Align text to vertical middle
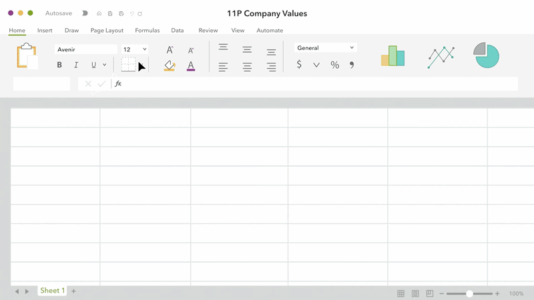This screenshot has height=300, width=534. tap(247, 49)
